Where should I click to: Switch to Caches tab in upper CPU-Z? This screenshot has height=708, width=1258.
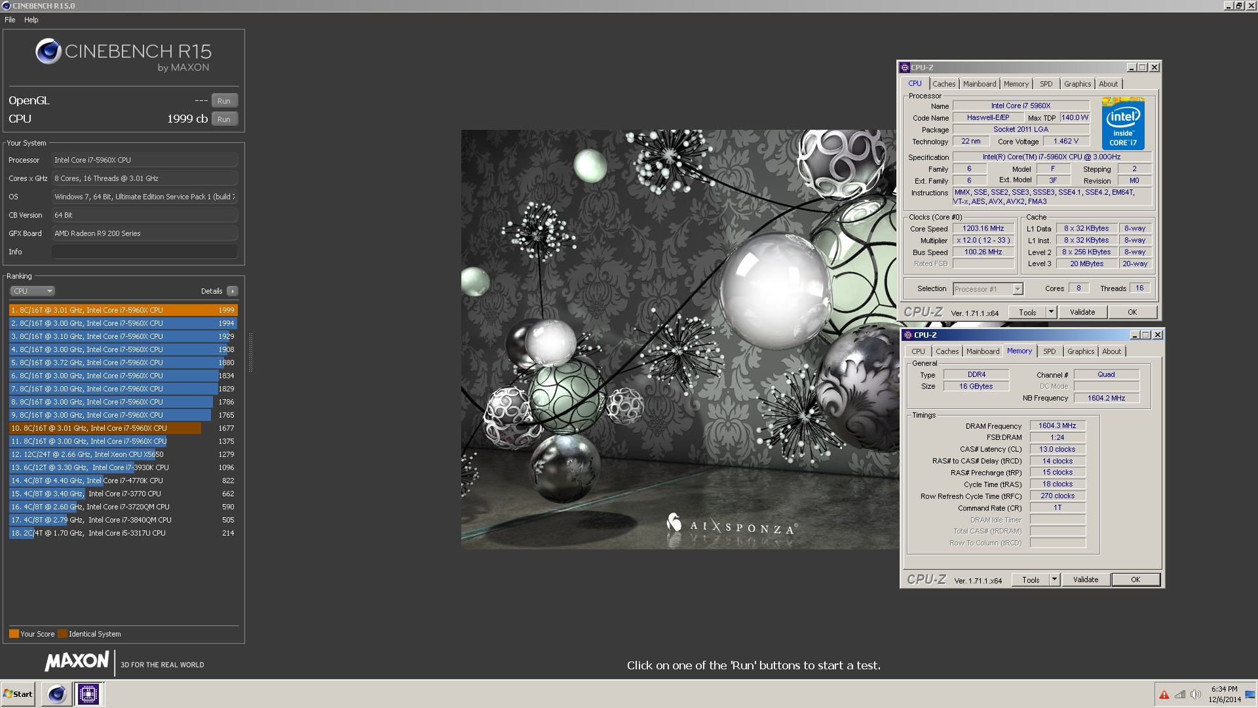pos(944,84)
